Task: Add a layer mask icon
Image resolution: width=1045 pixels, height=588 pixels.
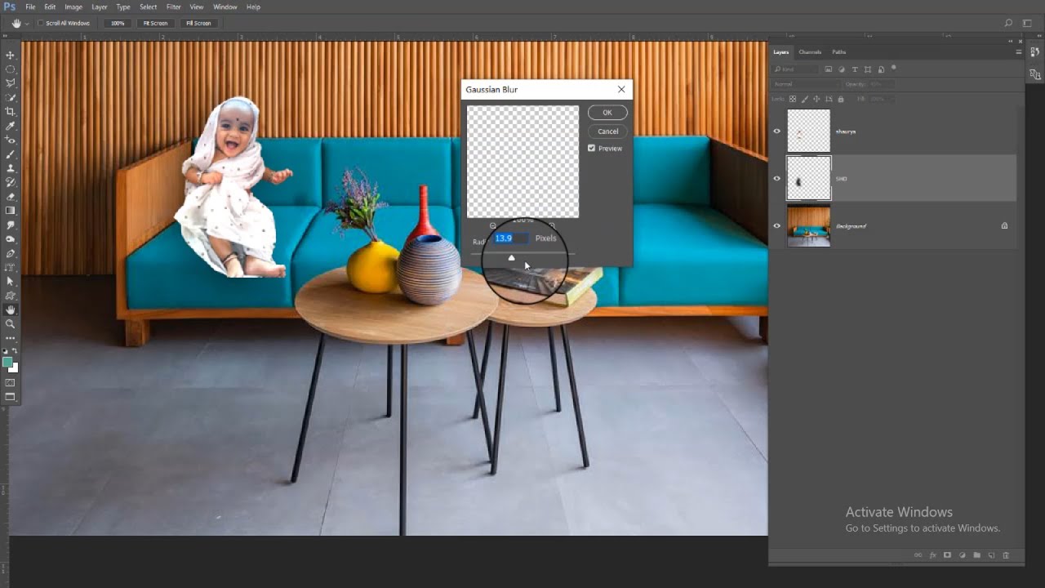Action: click(x=947, y=555)
